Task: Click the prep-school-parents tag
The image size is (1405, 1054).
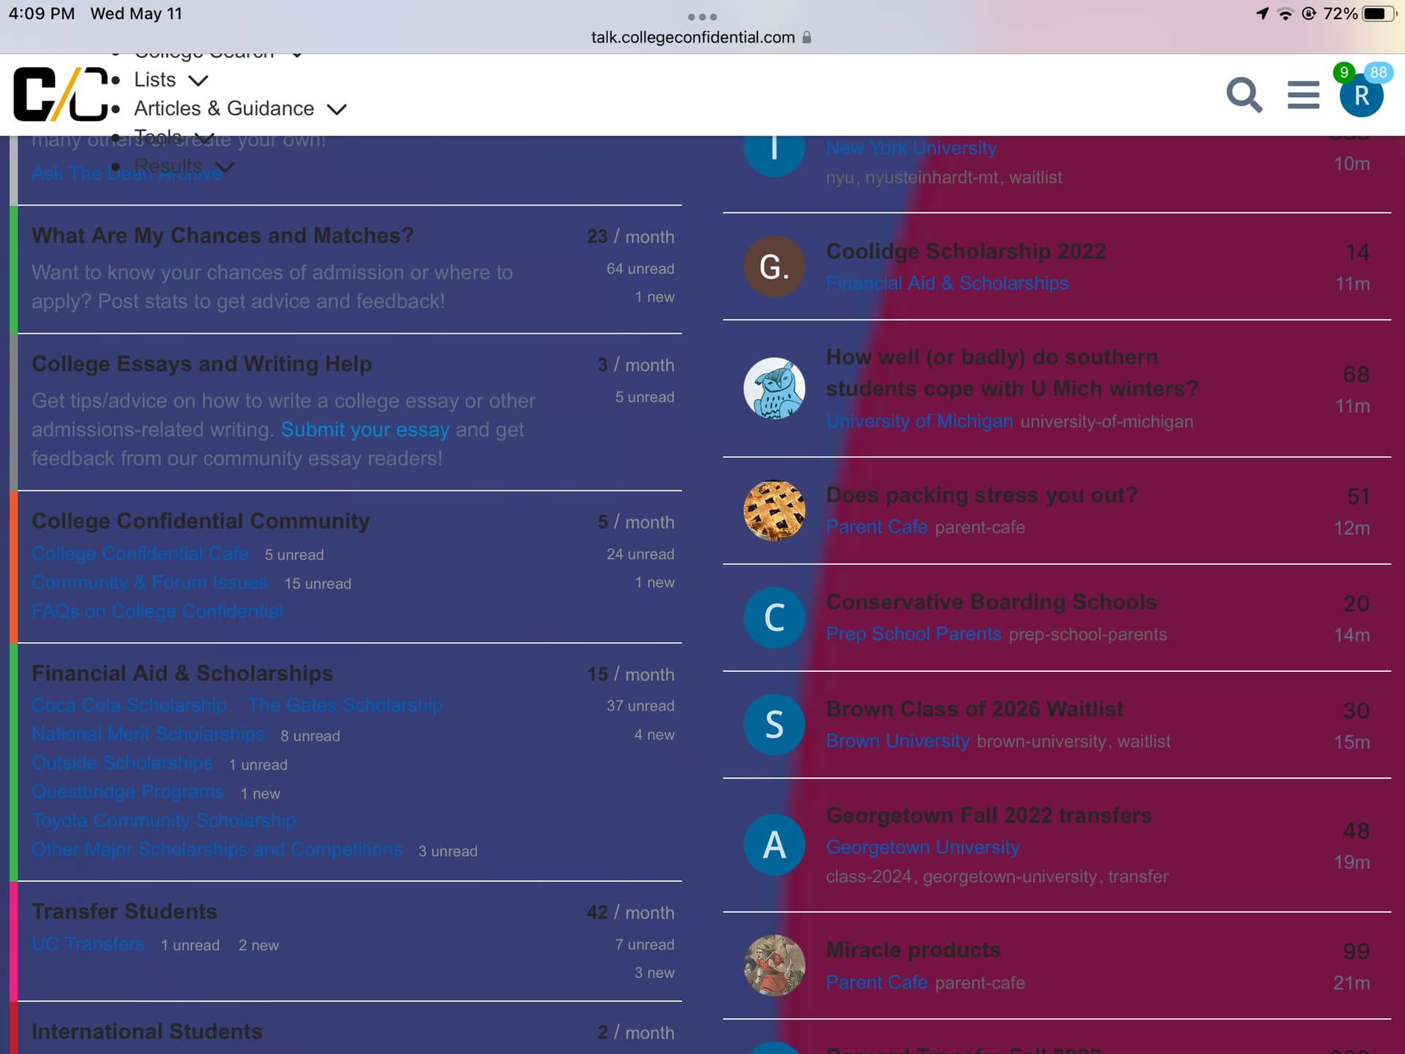Action: 1088,635
